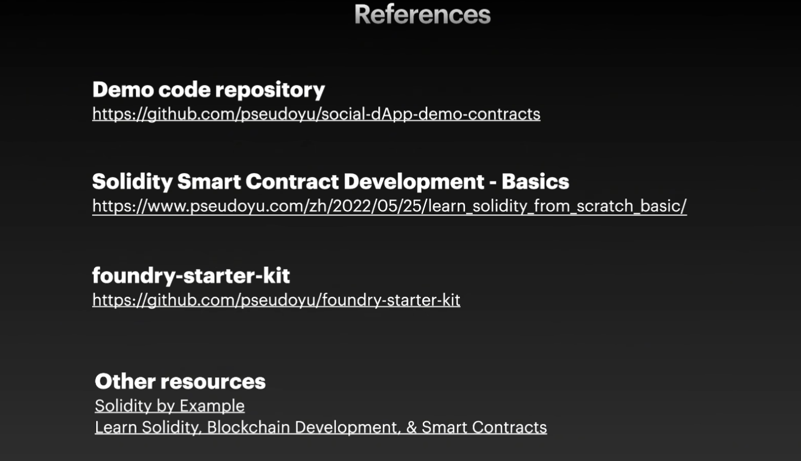The height and width of the screenshot is (461, 801).
Task: Open the link under Solidity Smart Contract Development
Action: tap(389, 206)
